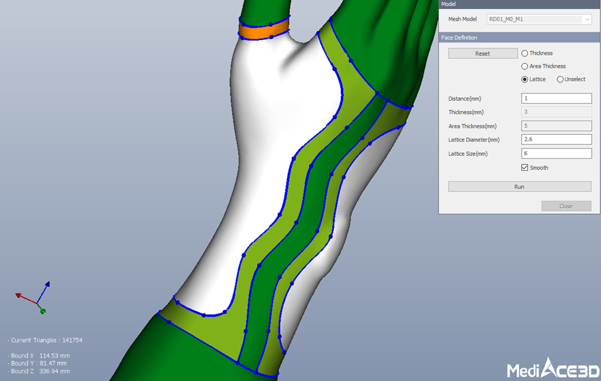Open the Mesh Model dropdown
The height and width of the screenshot is (381, 601).
pyautogui.click(x=539, y=19)
